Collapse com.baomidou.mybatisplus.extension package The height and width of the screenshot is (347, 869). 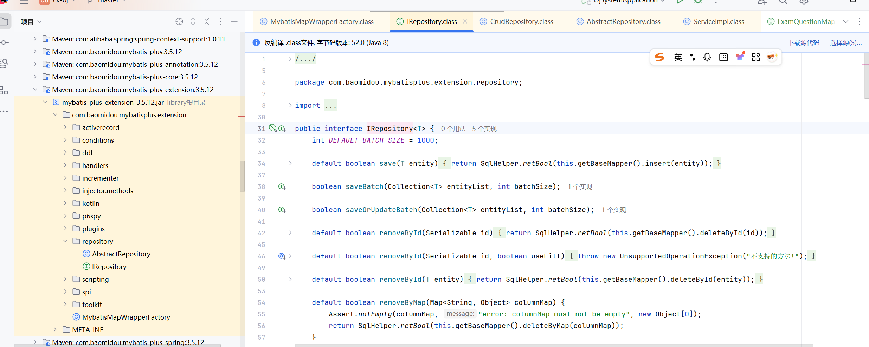pyautogui.click(x=55, y=115)
